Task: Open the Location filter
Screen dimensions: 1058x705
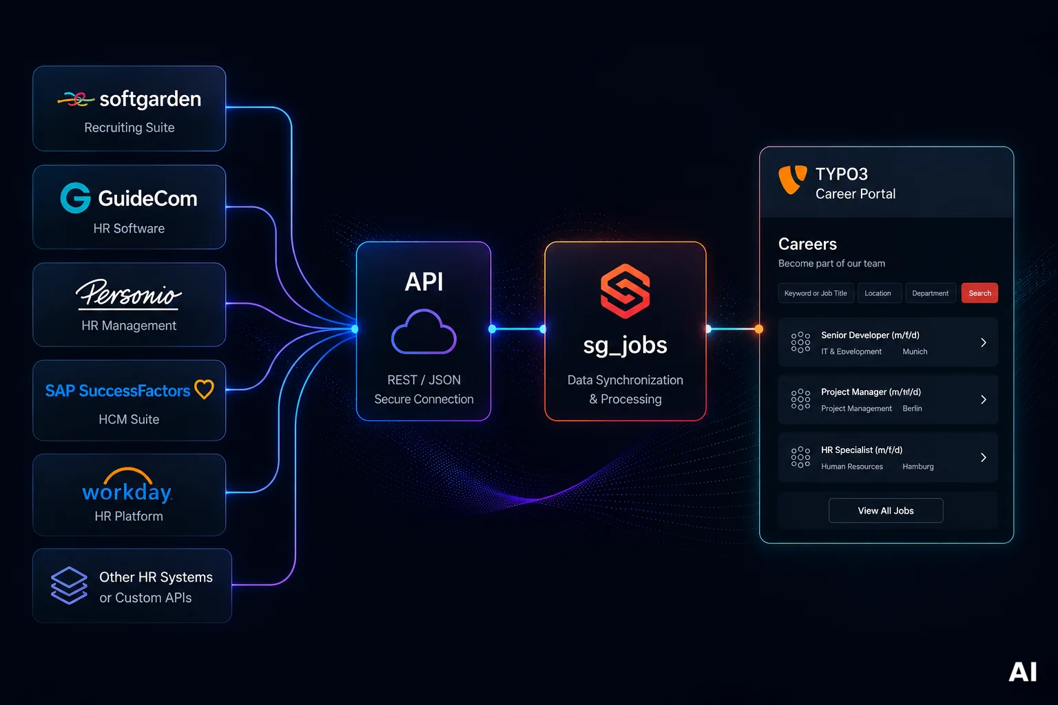Action: [x=878, y=293]
